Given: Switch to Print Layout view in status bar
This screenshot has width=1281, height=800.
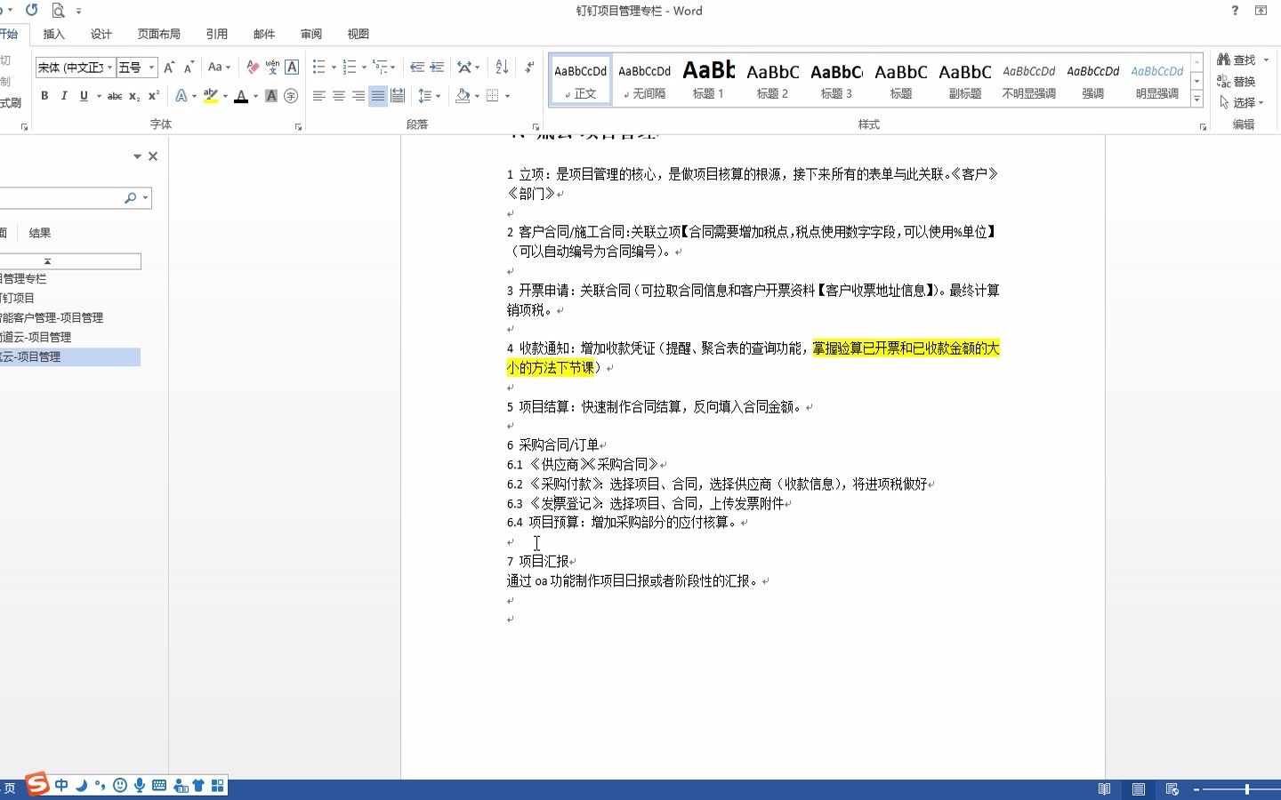Looking at the screenshot, I should [1139, 789].
